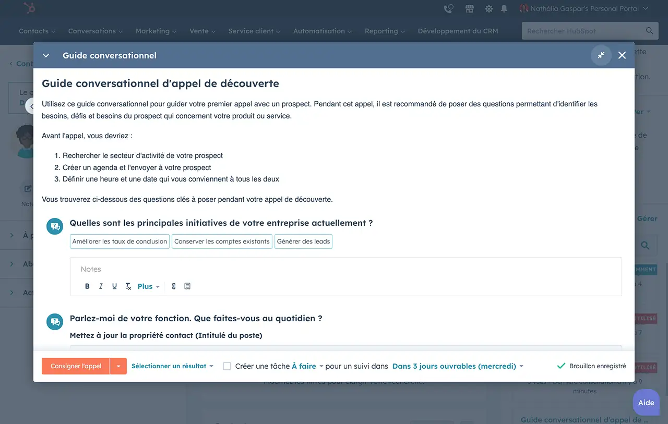Screen dimensions: 668x424
Task: Open the Marketing menu
Action: [x=156, y=31]
